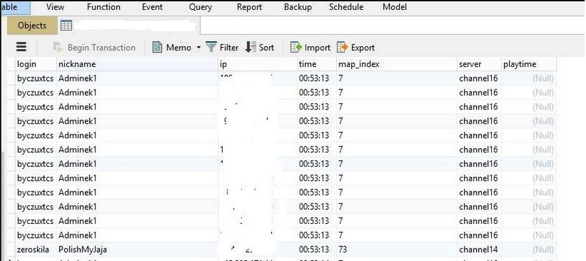The image size is (586, 261).
Task: Click the Export button label
Action: click(363, 48)
